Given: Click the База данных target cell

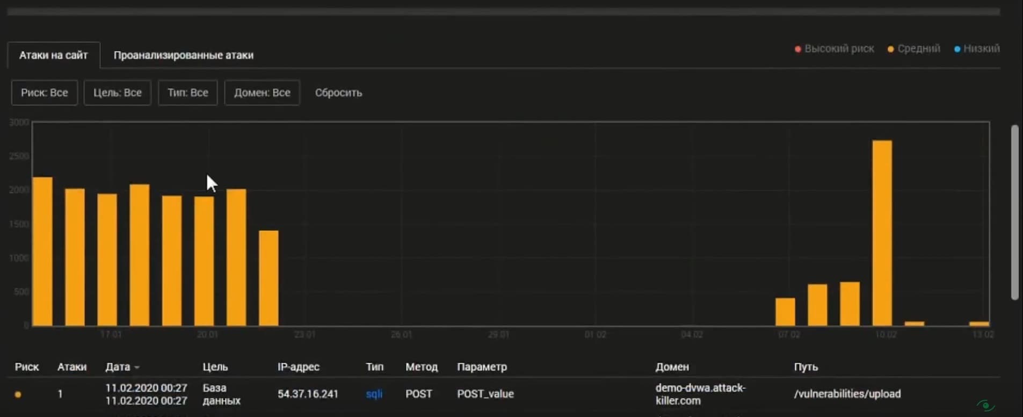Looking at the screenshot, I should [x=221, y=394].
